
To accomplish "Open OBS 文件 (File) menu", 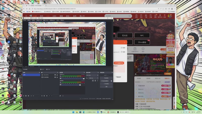I will pyautogui.click(x=24, y=20).
